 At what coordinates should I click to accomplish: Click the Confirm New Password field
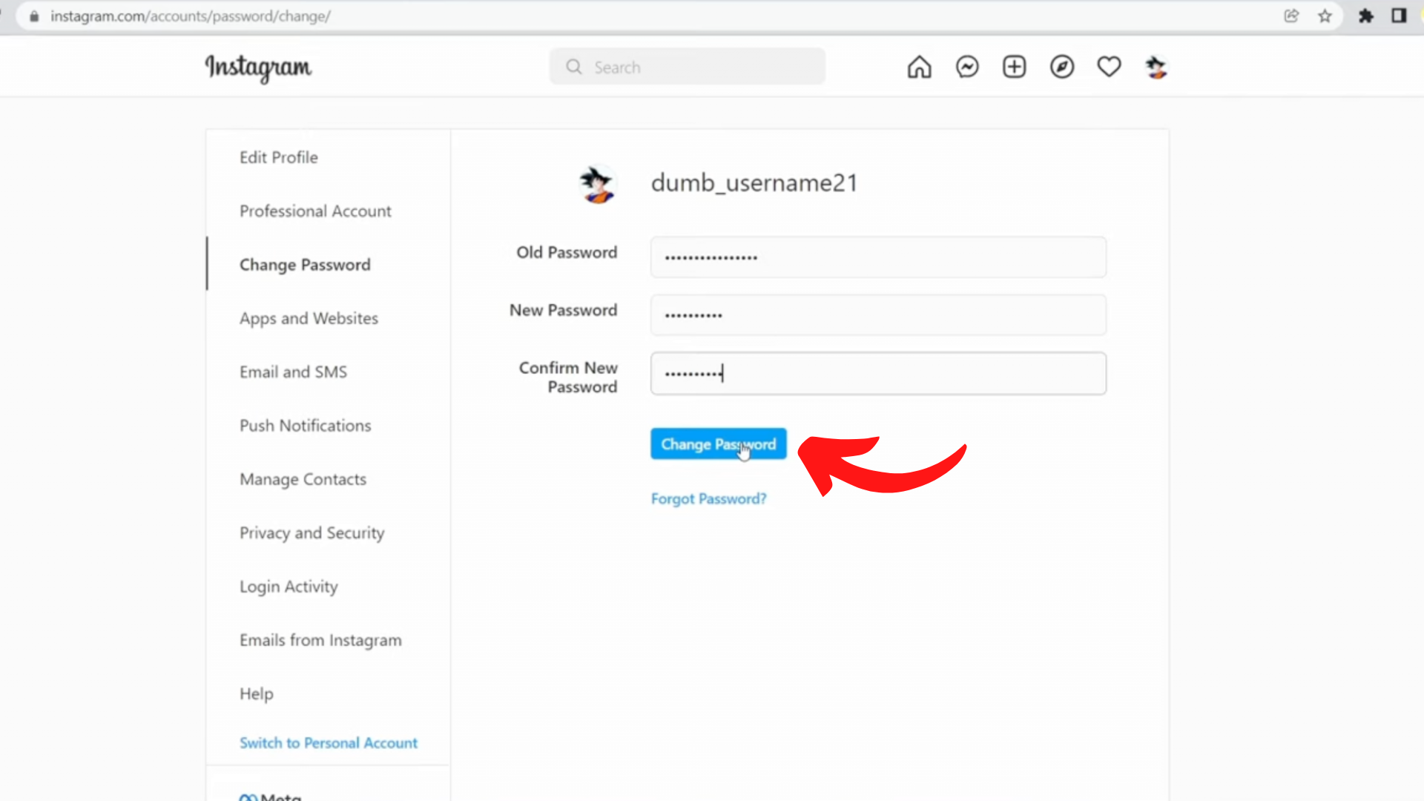pyautogui.click(x=878, y=373)
